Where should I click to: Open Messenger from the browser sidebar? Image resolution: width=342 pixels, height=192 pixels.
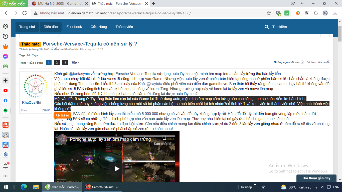(6, 56)
